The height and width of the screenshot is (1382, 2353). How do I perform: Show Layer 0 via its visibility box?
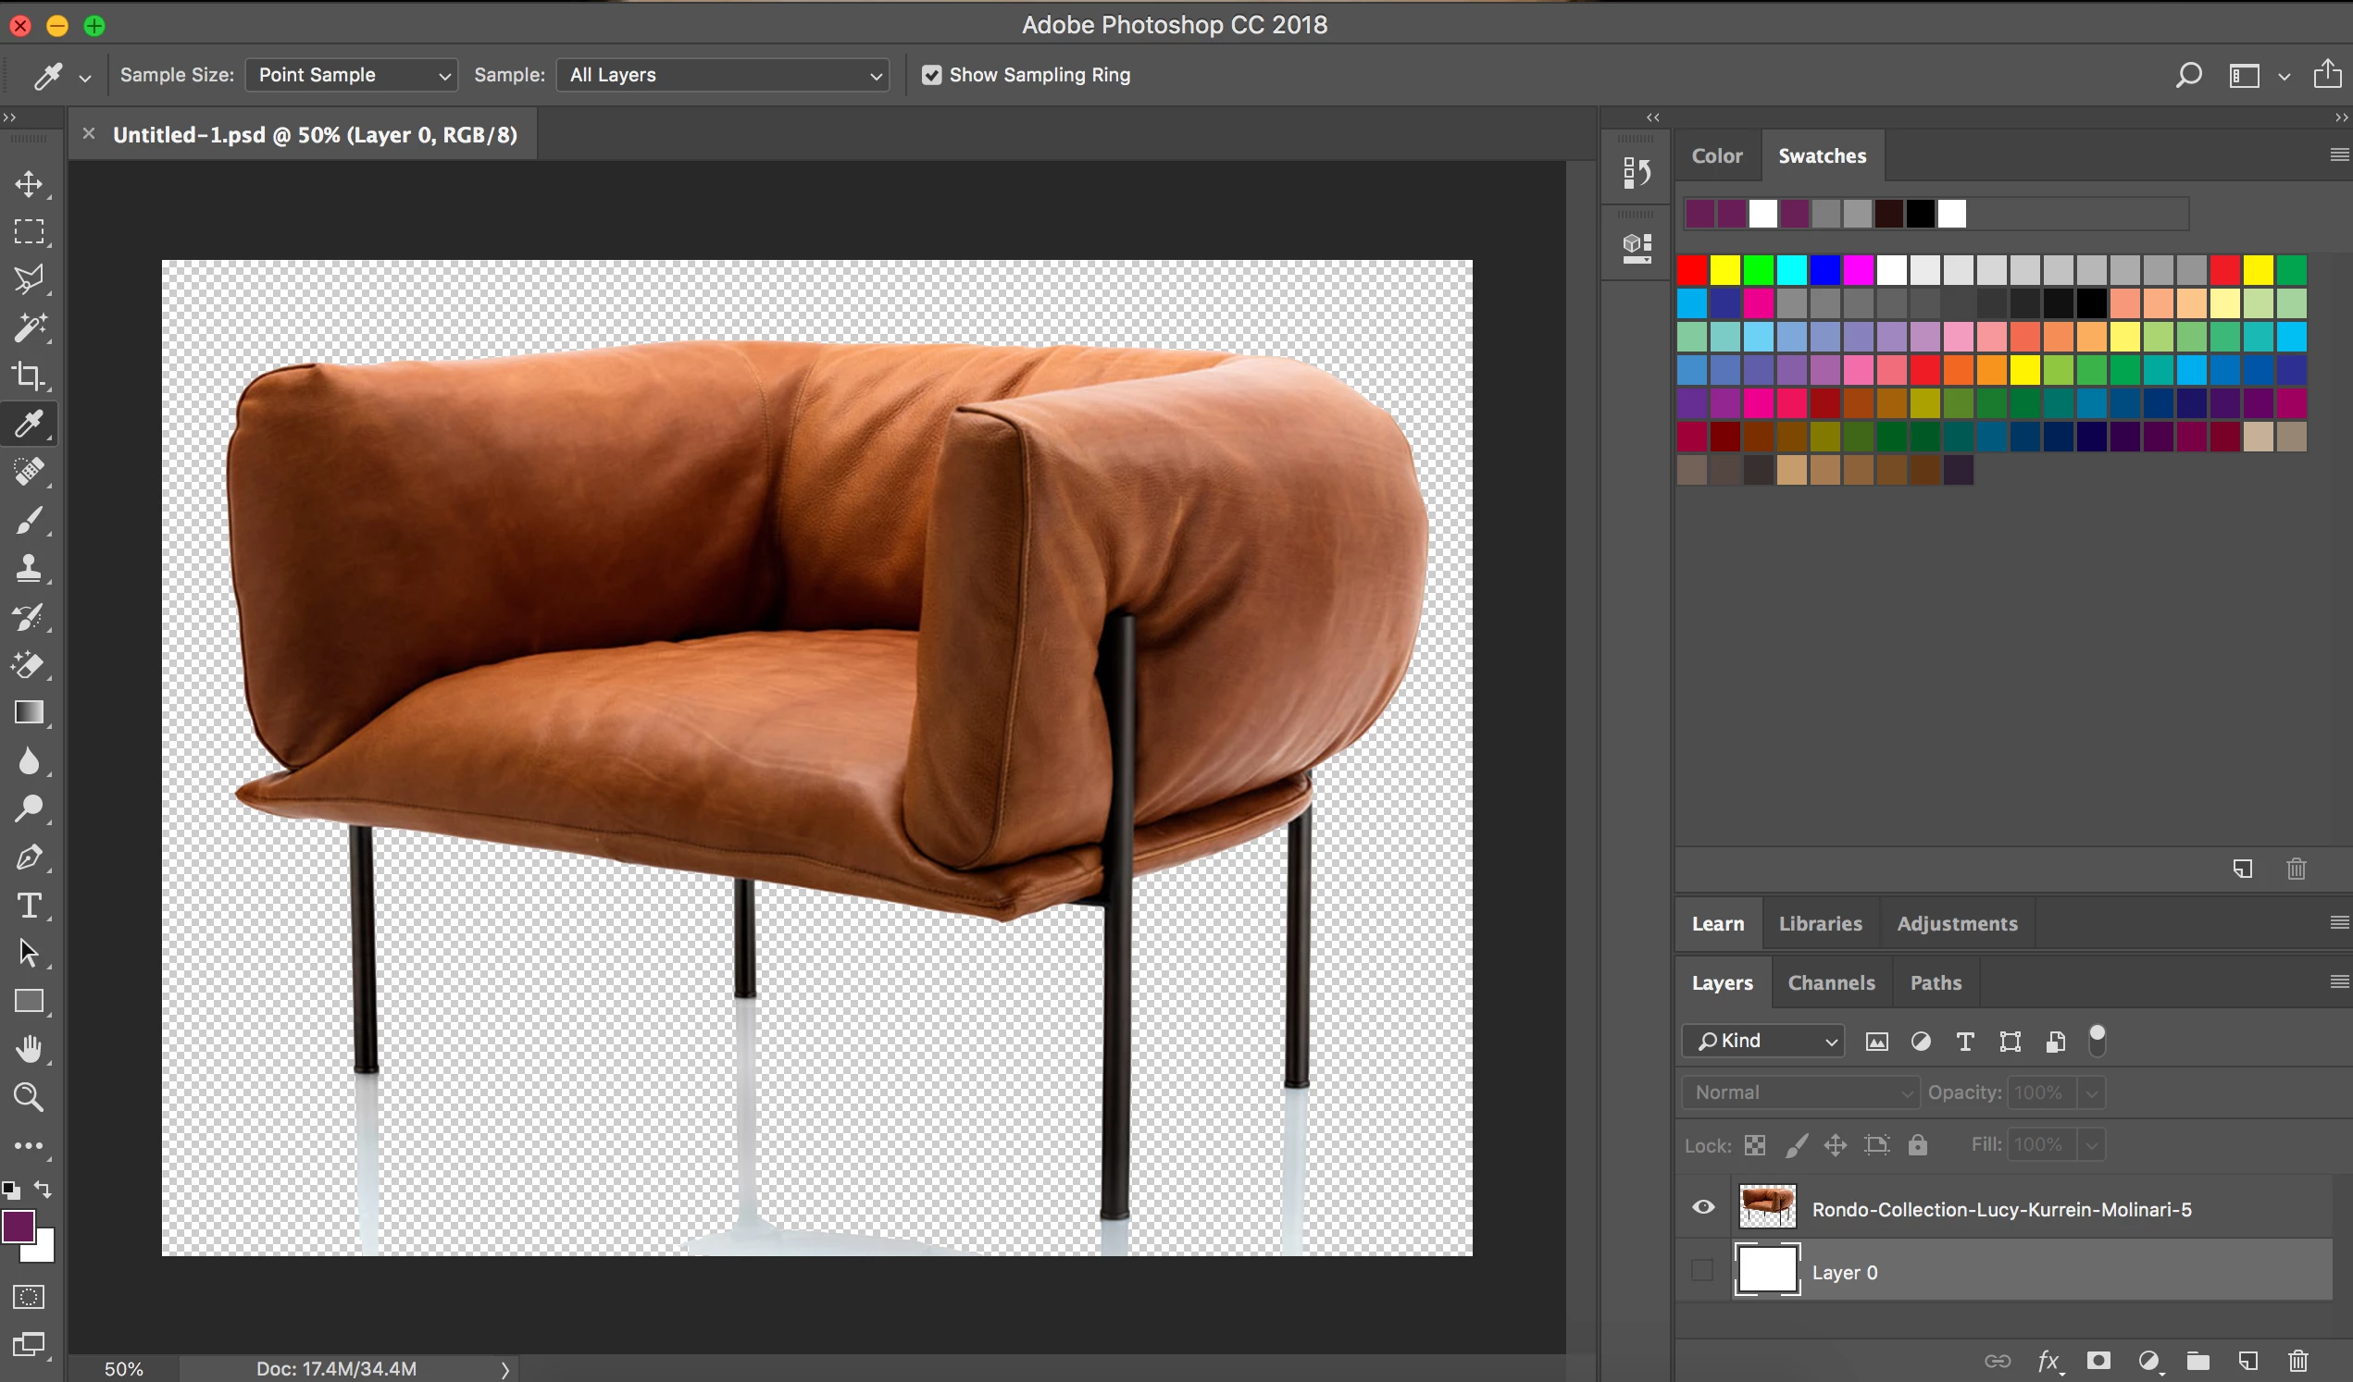coord(1702,1270)
